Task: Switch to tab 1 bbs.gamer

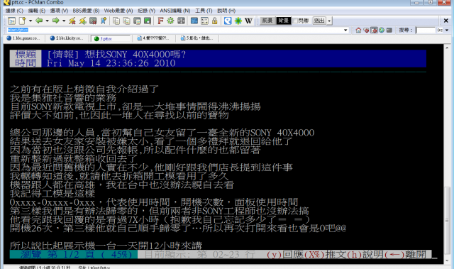Action: click(x=25, y=38)
